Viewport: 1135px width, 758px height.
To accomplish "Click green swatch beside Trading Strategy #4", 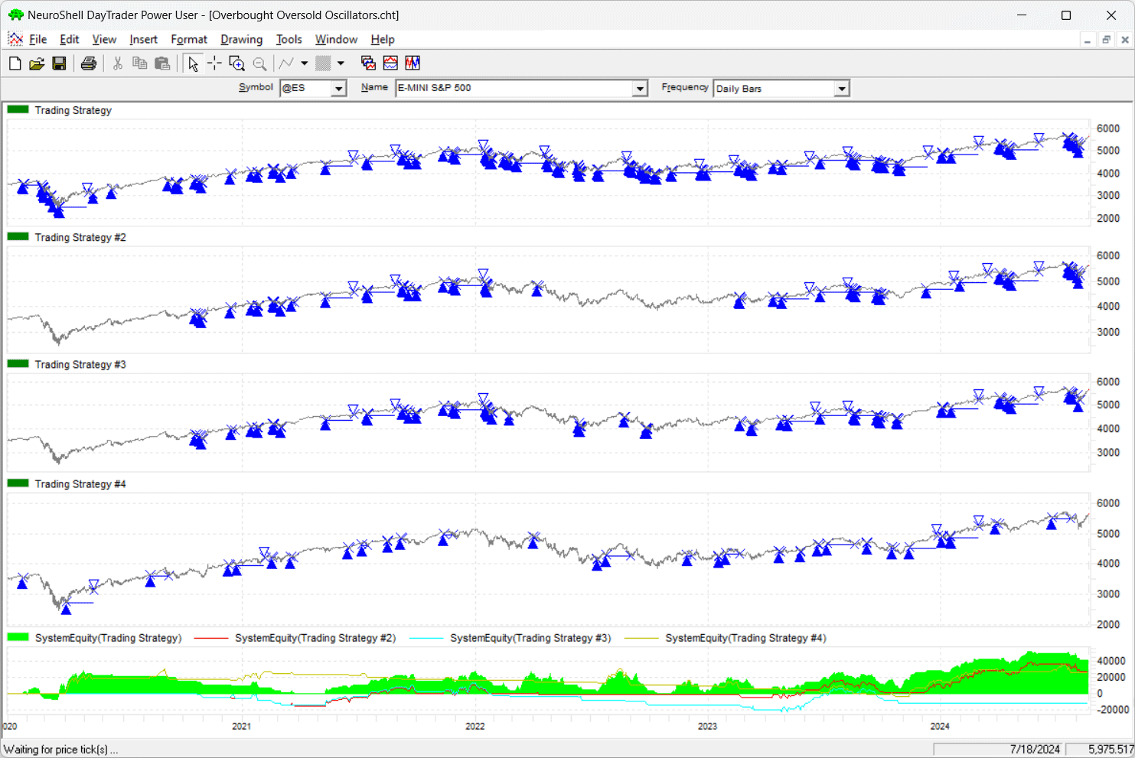I will tap(18, 483).
